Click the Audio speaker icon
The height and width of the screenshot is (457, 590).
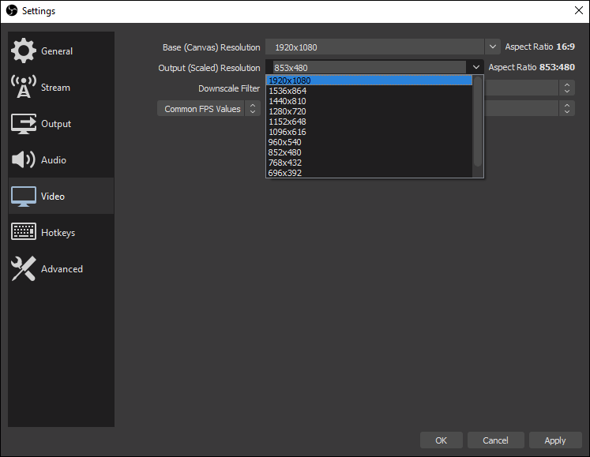(24, 160)
